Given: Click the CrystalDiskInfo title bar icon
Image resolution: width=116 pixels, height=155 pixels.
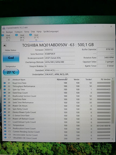Looking at the screenshot, I should pyautogui.click(x=4, y=28).
